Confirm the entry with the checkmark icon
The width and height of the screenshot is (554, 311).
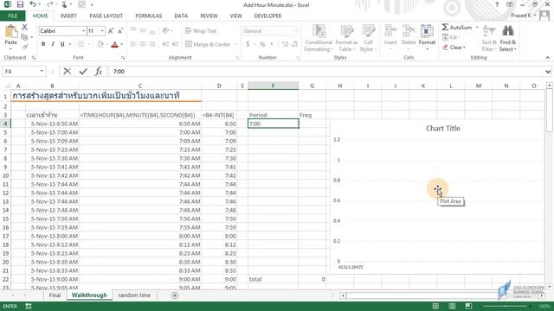pos(83,72)
